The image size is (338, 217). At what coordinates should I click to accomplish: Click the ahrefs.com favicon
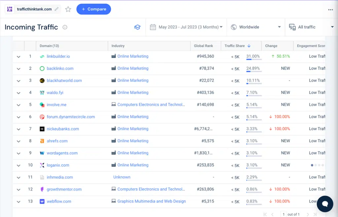coord(42,141)
